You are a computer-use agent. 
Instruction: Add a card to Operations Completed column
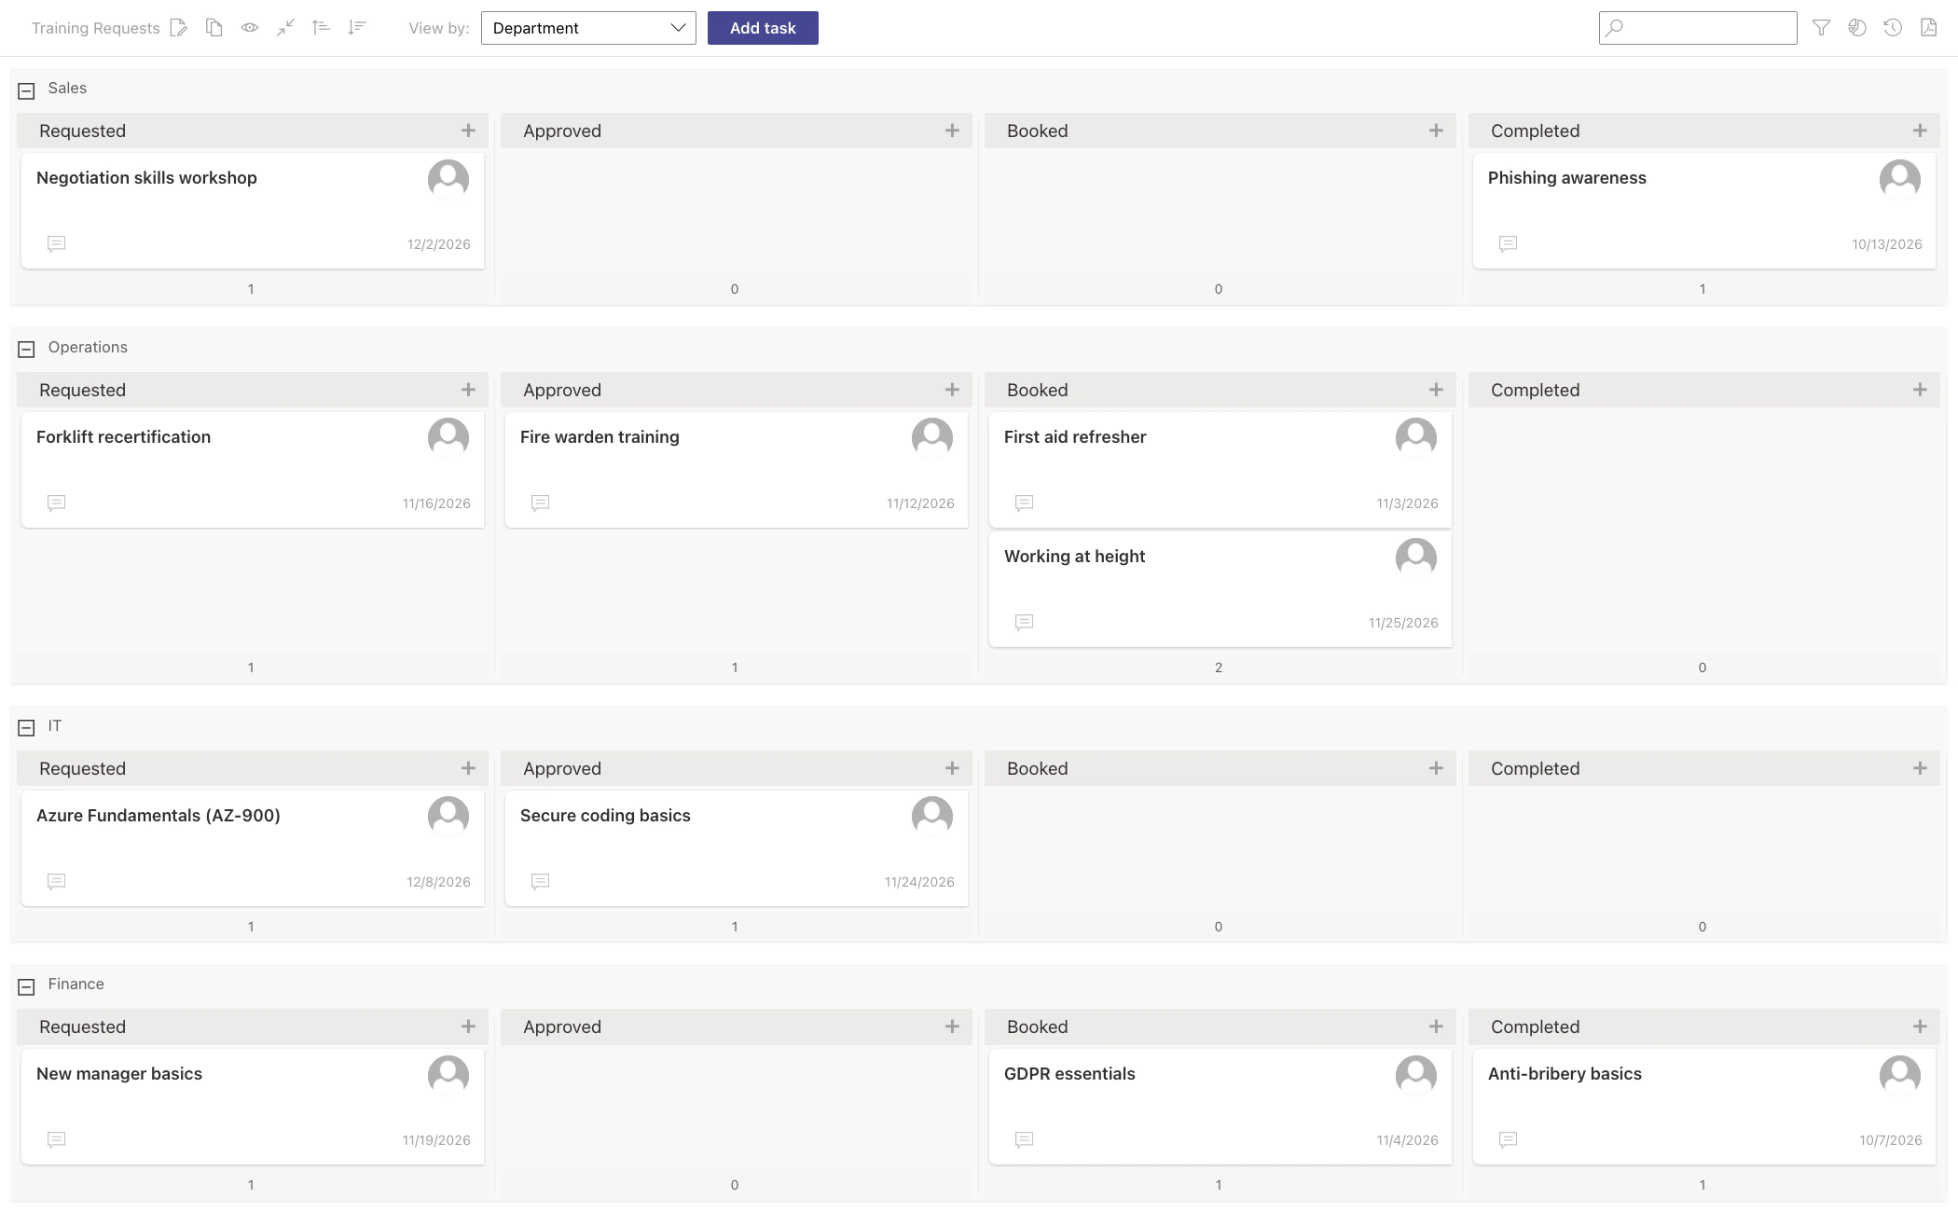click(x=1920, y=390)
